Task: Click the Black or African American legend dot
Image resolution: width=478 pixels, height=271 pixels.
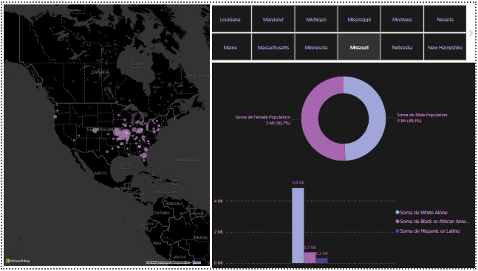Action: 397,222
